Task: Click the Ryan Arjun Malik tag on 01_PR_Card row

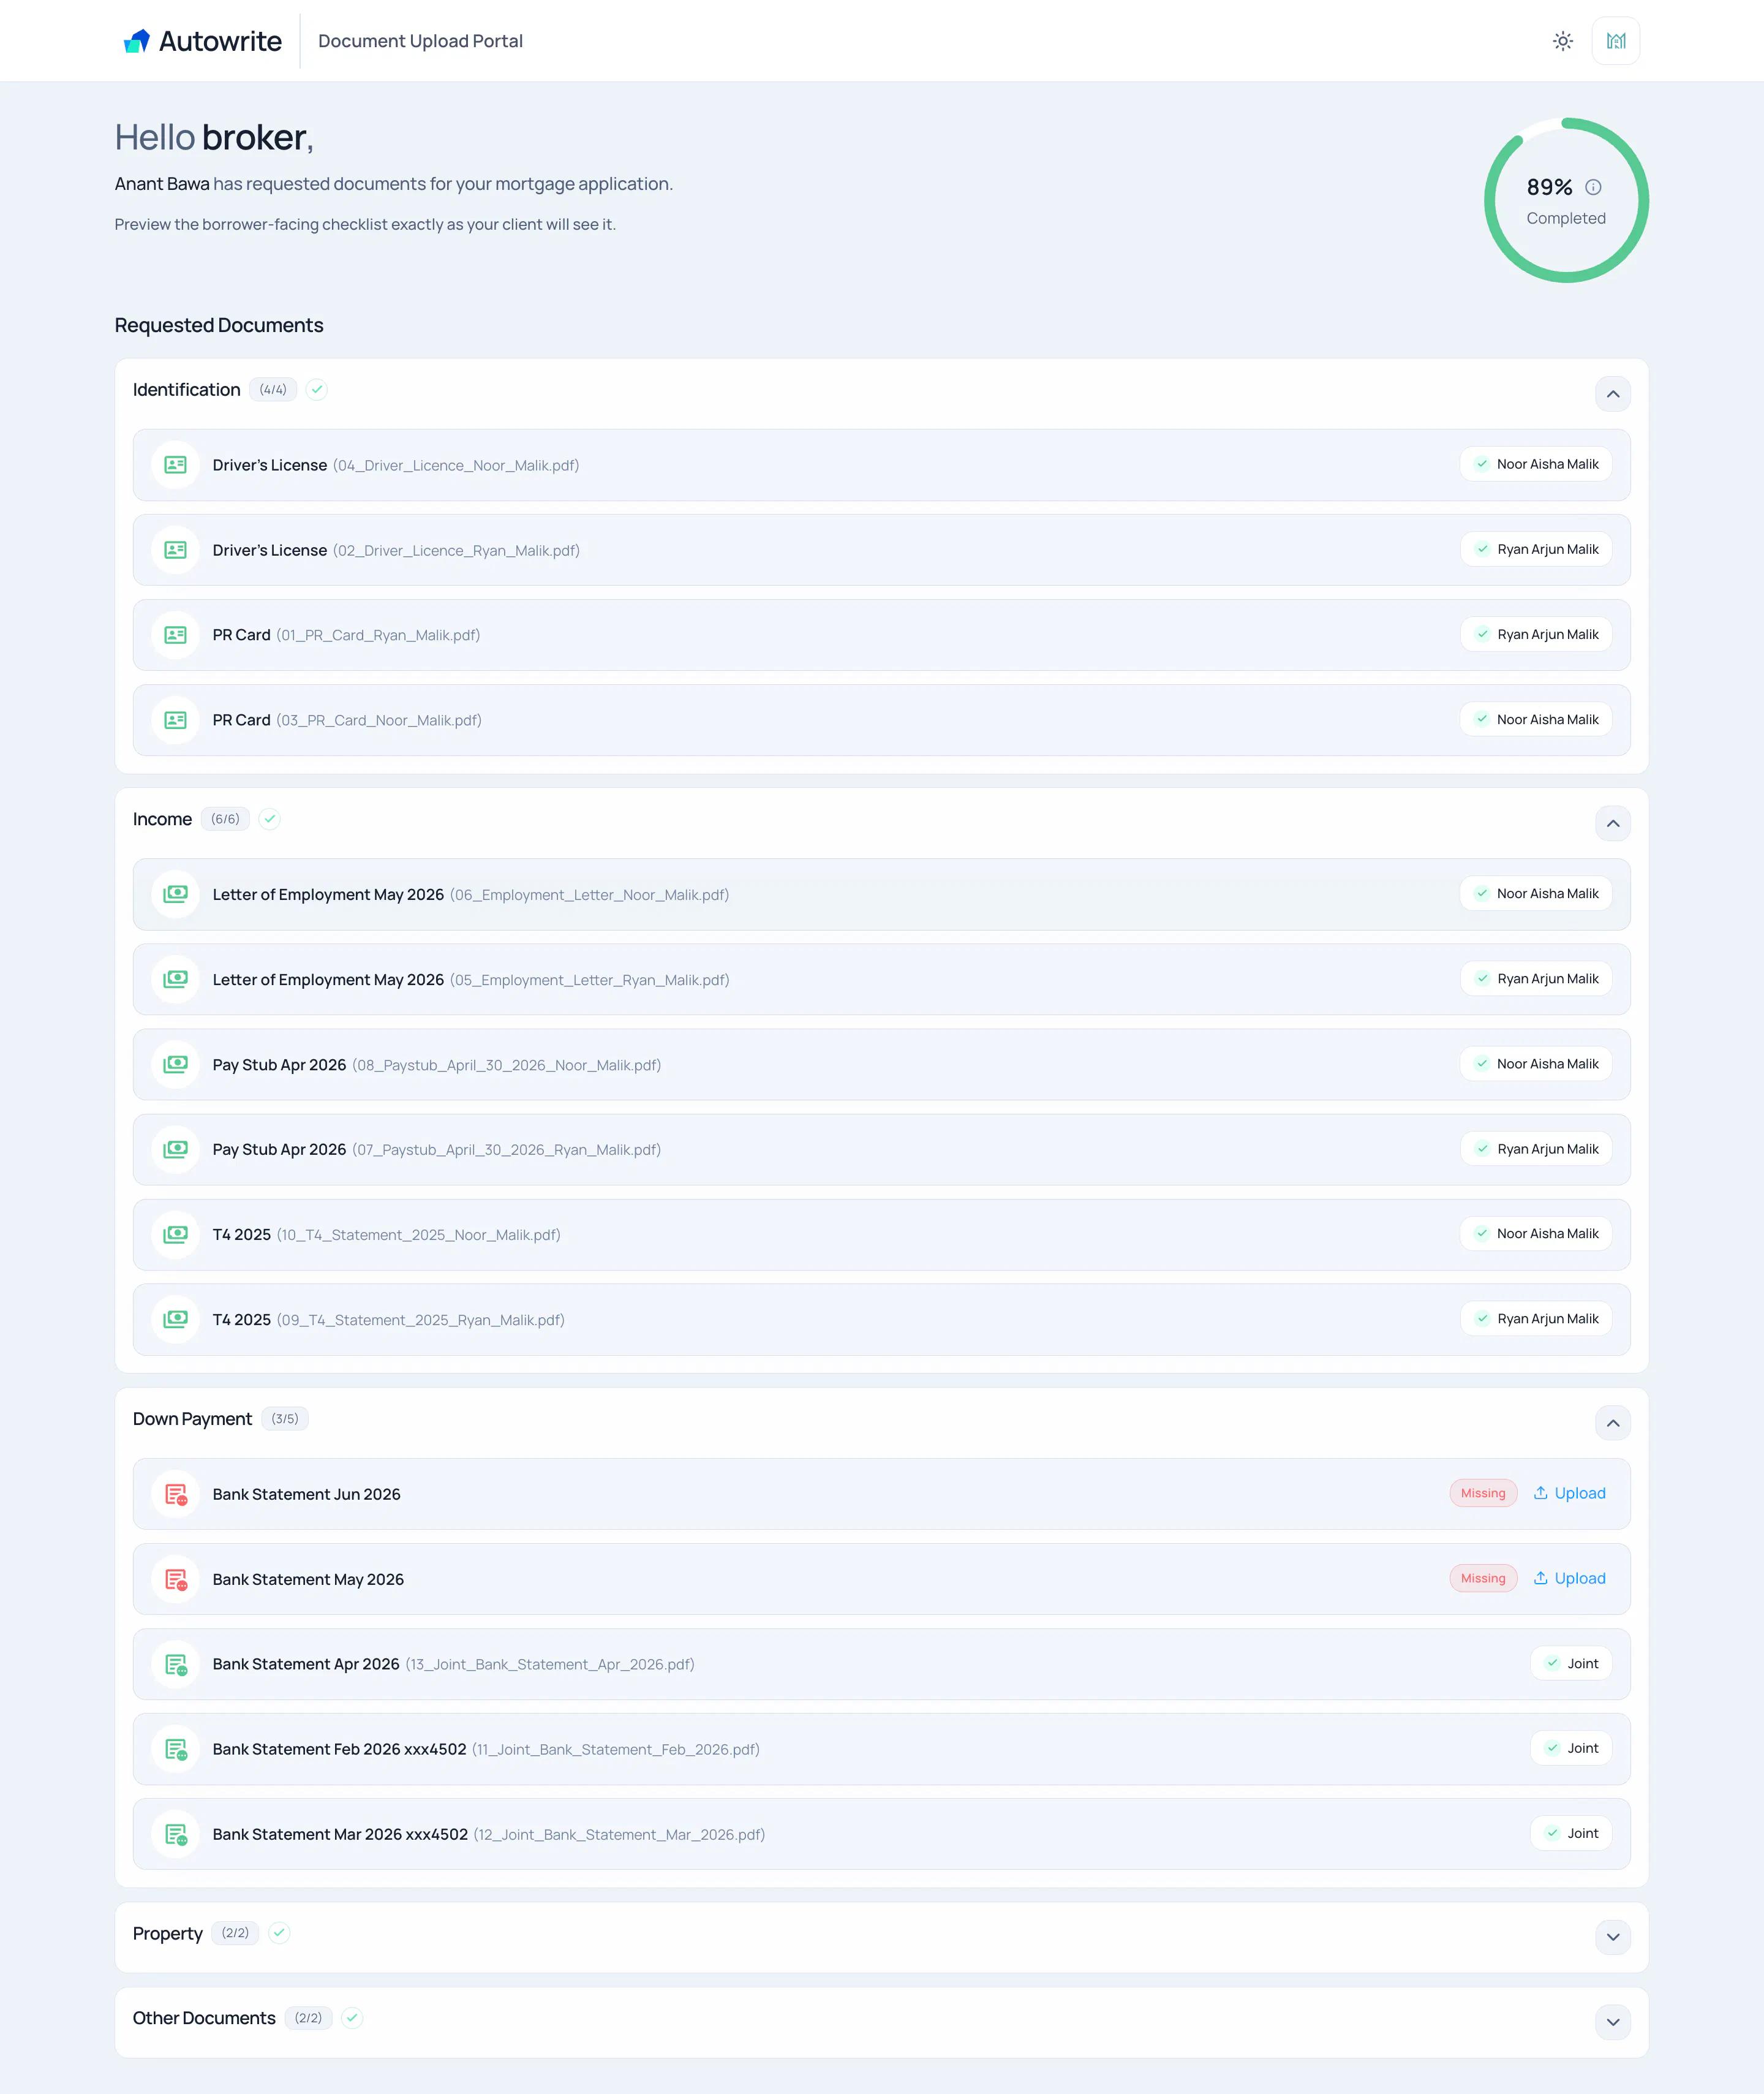Action: click(1535, 634)
